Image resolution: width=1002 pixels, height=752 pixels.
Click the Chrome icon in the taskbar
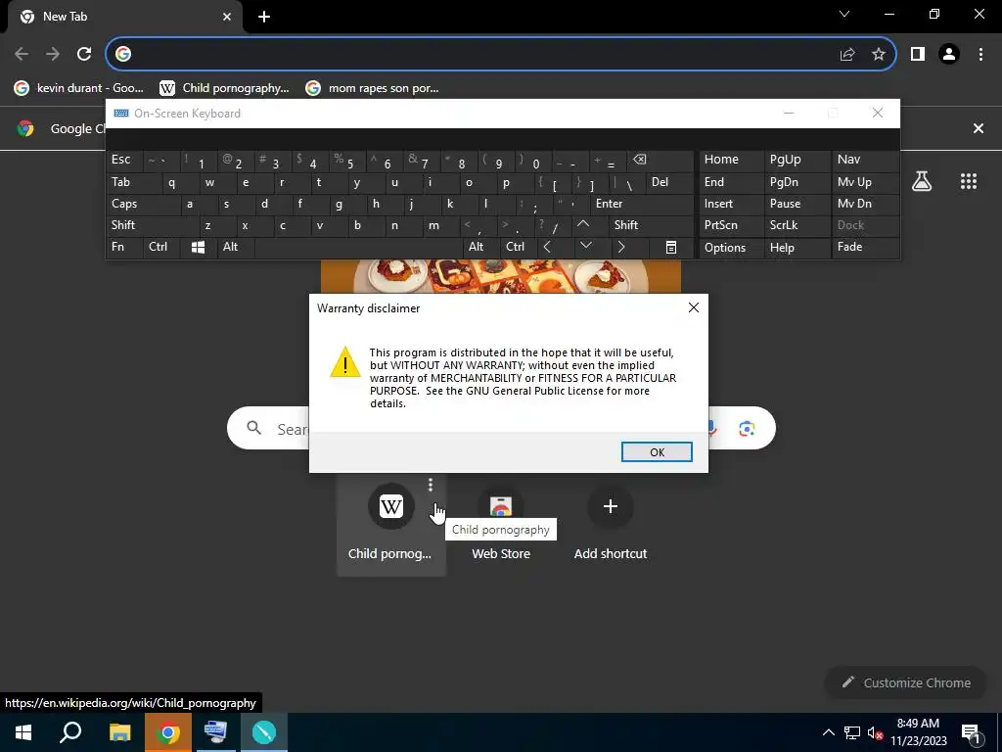tap(167, 732)
